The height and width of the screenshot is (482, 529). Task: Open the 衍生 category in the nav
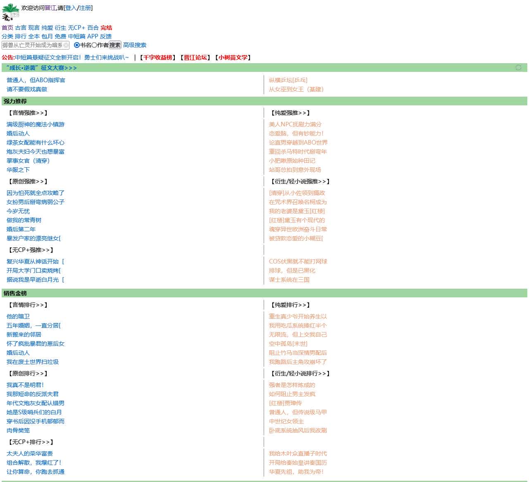(x=60, y=28)
